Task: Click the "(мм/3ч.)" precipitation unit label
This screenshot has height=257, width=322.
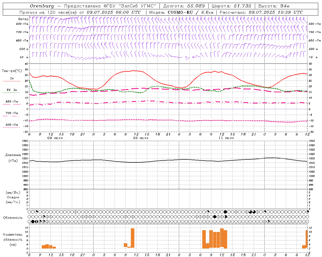Action: coord(13,192)
